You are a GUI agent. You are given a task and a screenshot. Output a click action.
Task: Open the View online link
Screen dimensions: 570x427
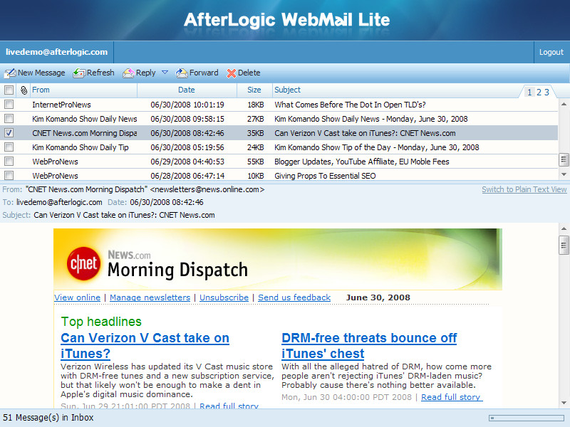[78, 297]
